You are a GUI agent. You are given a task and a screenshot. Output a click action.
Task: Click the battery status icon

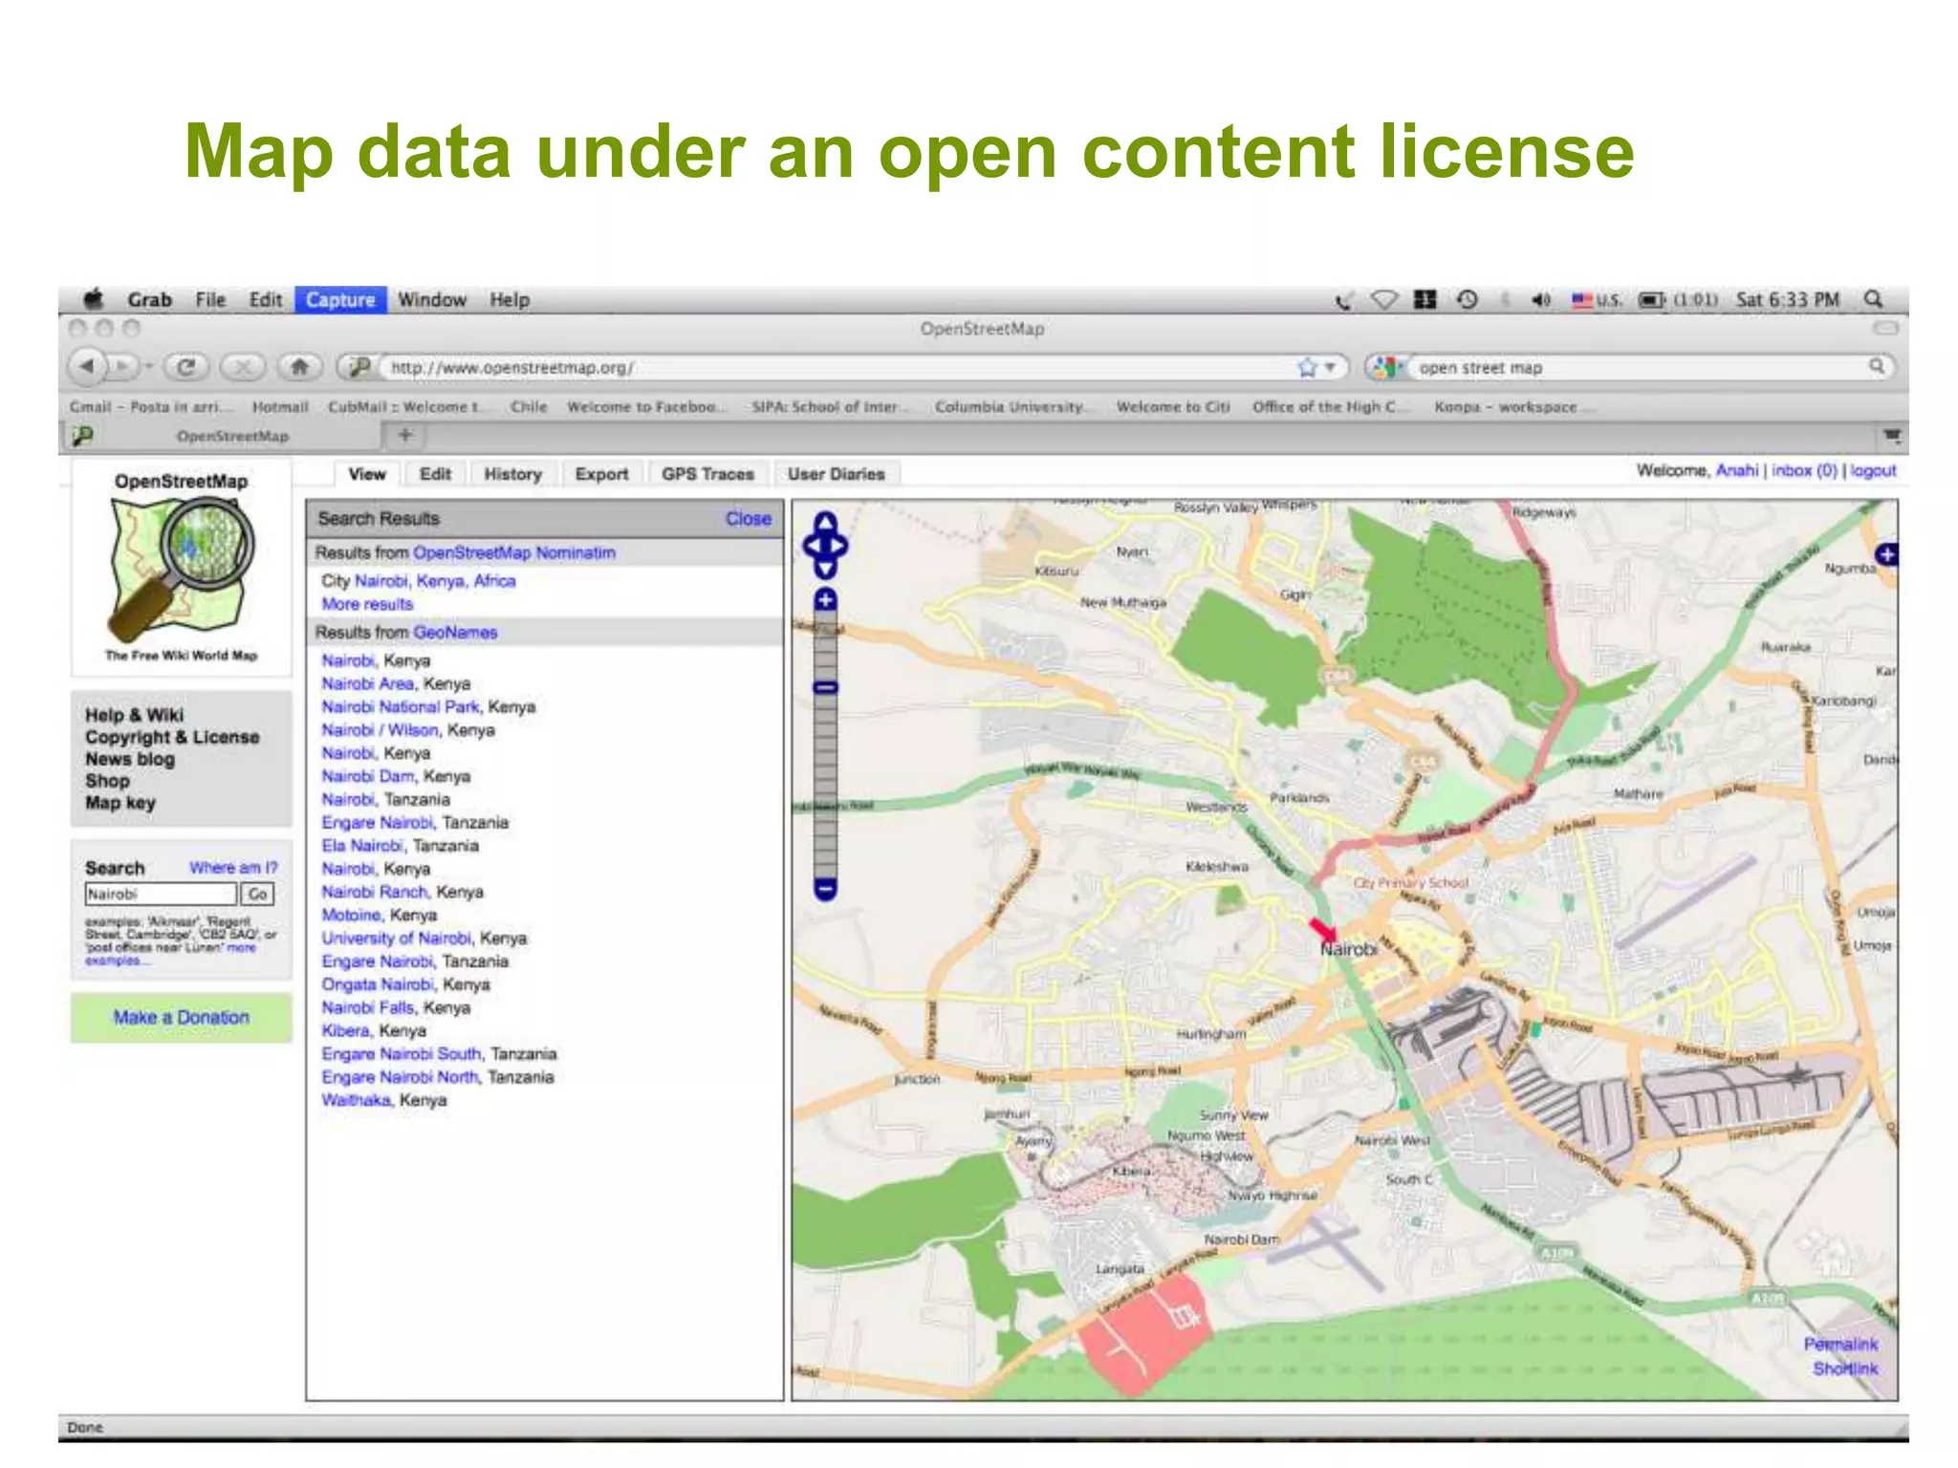(x=1651, y=300)
